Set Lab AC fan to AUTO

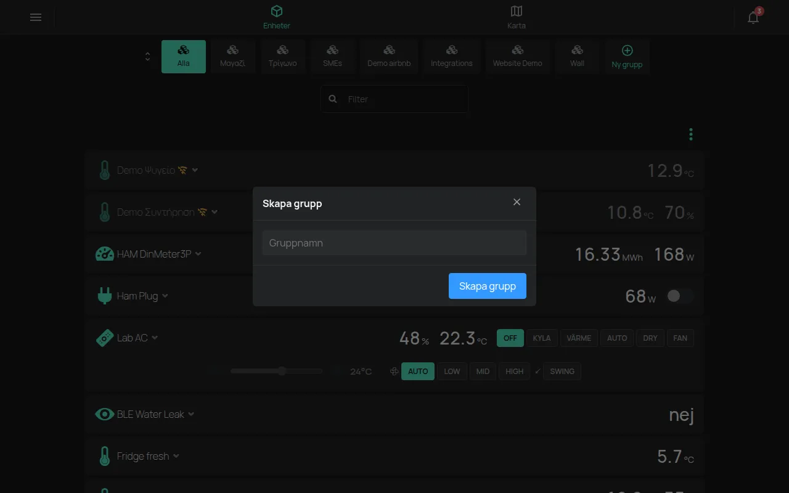[418, 372]
